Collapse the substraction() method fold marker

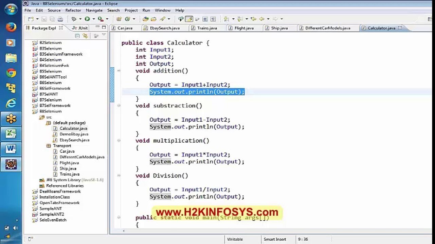(119, 106)
